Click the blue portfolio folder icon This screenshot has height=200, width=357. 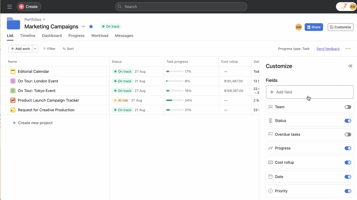13,24
